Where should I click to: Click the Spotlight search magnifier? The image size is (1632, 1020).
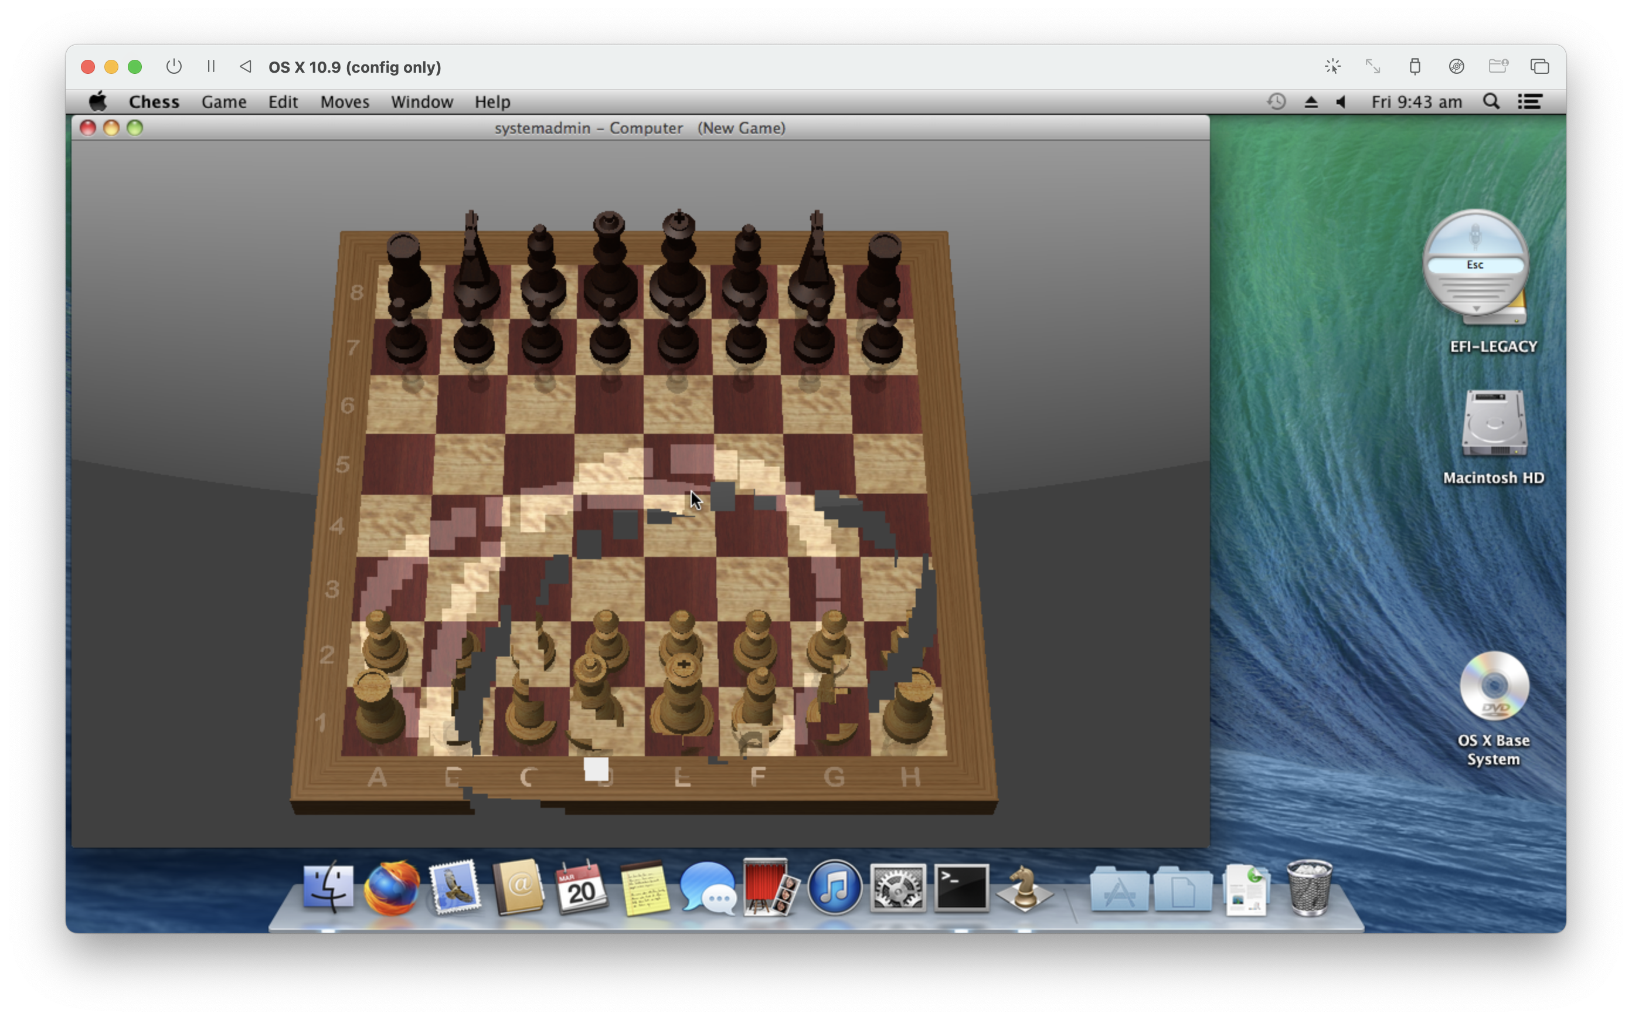pos(1491,102)
